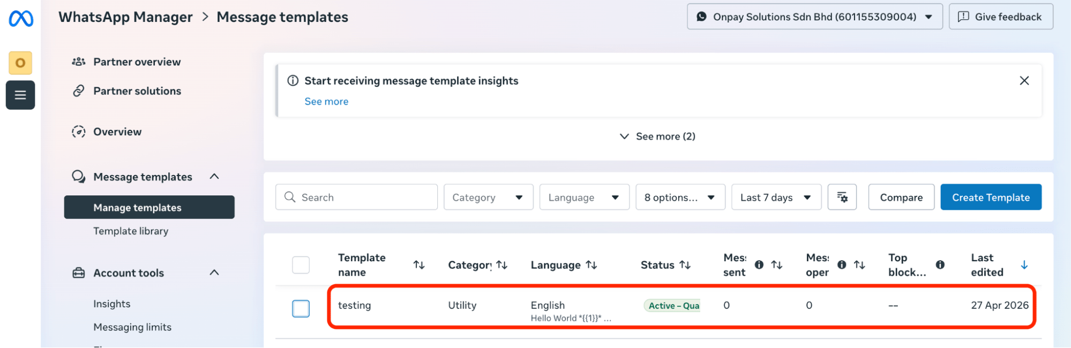Click WhatsApp Manager breadcrumb

125,17
